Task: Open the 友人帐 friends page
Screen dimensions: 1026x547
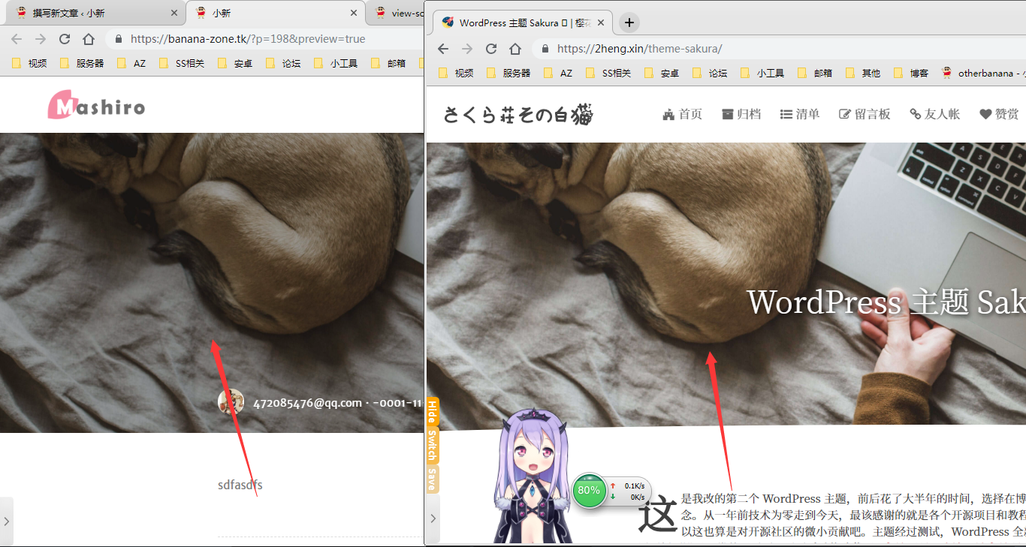Action: click(x=934, y=114)
